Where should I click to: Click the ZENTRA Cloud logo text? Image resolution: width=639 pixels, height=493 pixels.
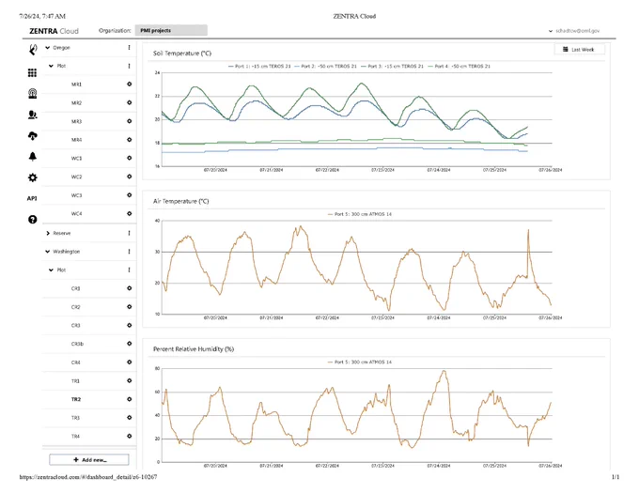(x=54, y=31)
